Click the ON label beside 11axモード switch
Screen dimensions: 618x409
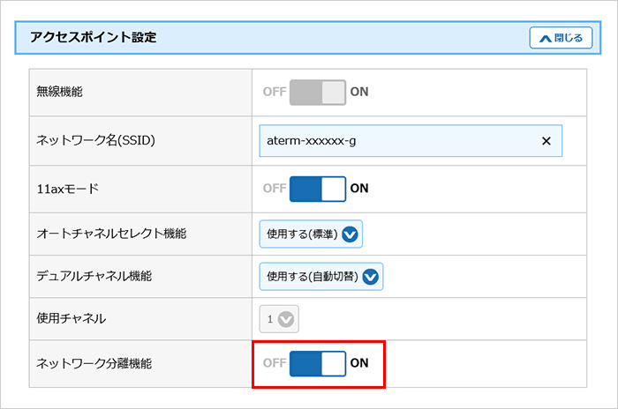coord(359,188)
